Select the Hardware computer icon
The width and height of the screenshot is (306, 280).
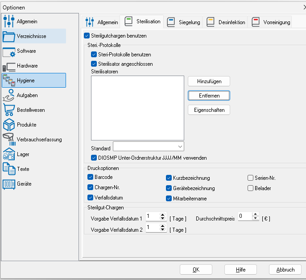point(9,66)
